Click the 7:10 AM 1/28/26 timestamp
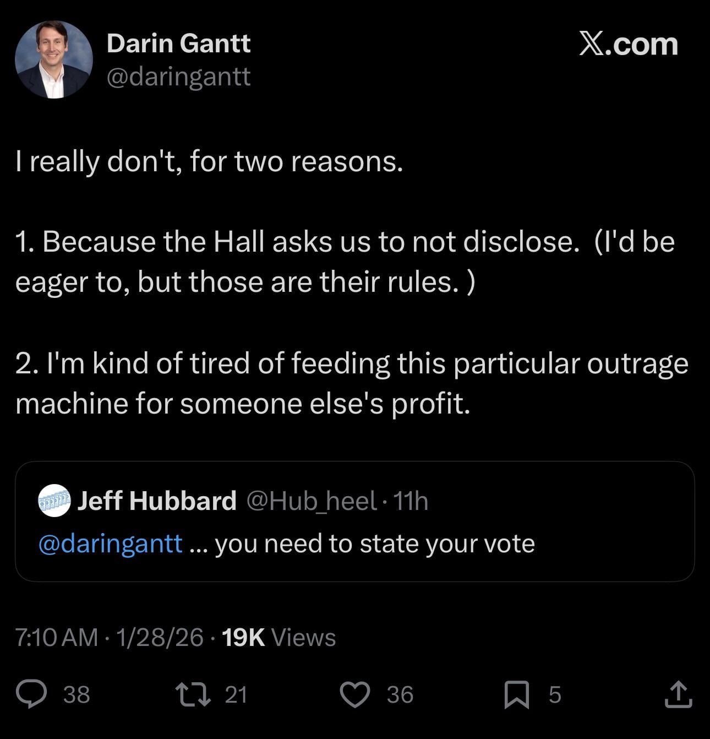Image resolution: width=710 pixels, height=739 pixels. (x=109, y=637)
